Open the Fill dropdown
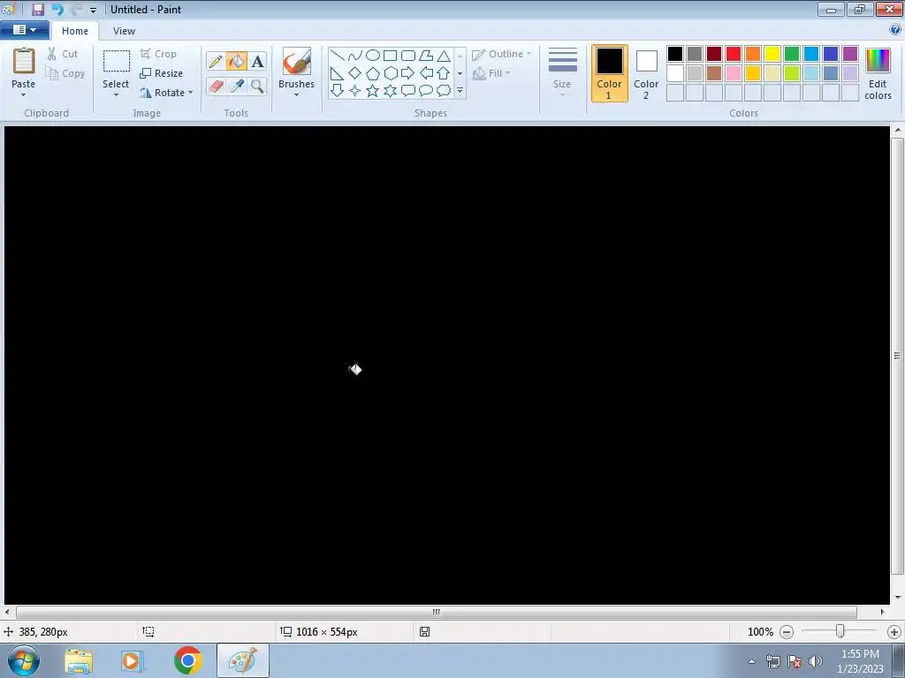905x678 pixels. tap(491, 73)
